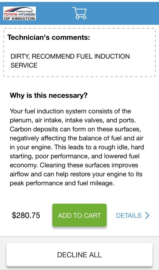Click the arrow beside DETAILS
This screenshot has height=270, width=159.
tap(147, 215)
